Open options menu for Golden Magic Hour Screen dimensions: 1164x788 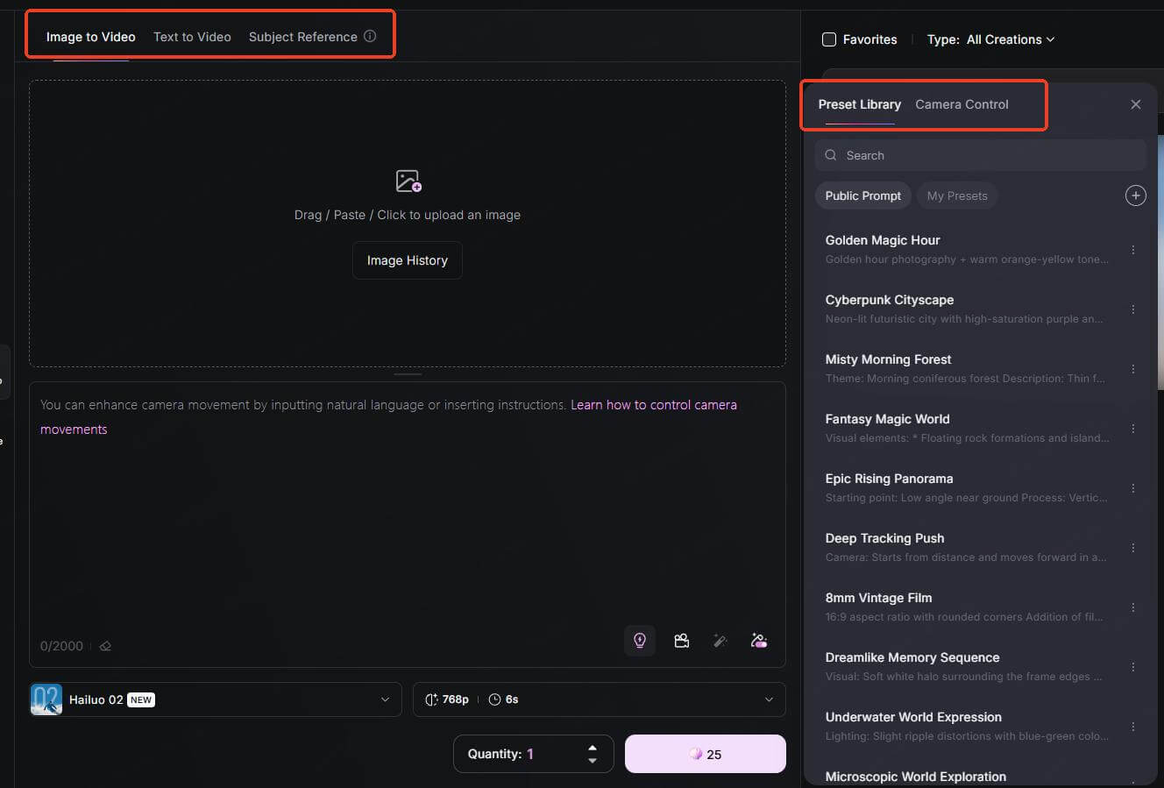pos(1133,250)
